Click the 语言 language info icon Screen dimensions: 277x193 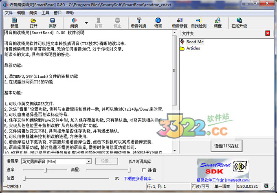click(158, 23)
